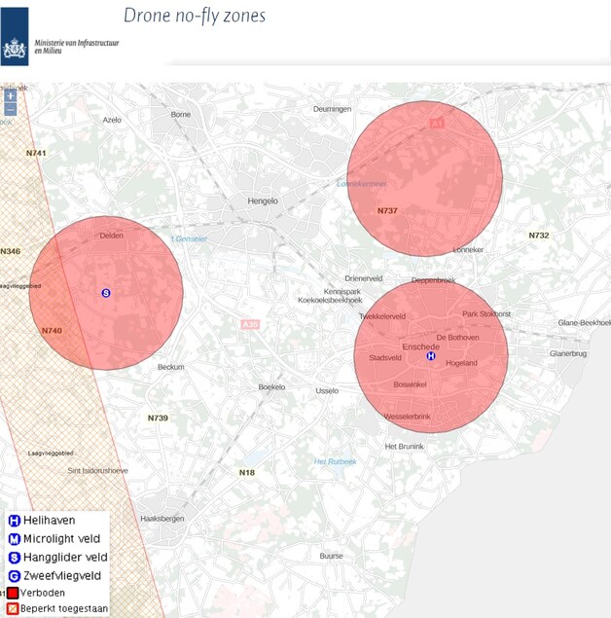Screen dimensions: 611x618
Task: Click the red Verboden legend swatch
Action: [x=13, y=593]
